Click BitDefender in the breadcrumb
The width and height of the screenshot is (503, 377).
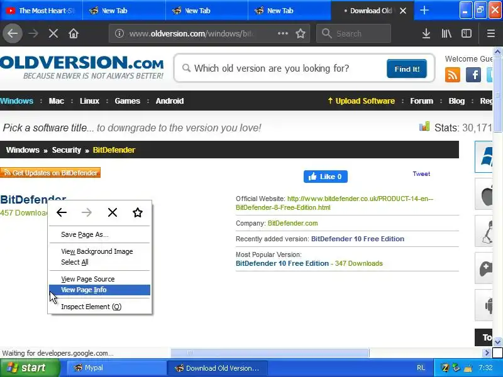pos(114,150)
